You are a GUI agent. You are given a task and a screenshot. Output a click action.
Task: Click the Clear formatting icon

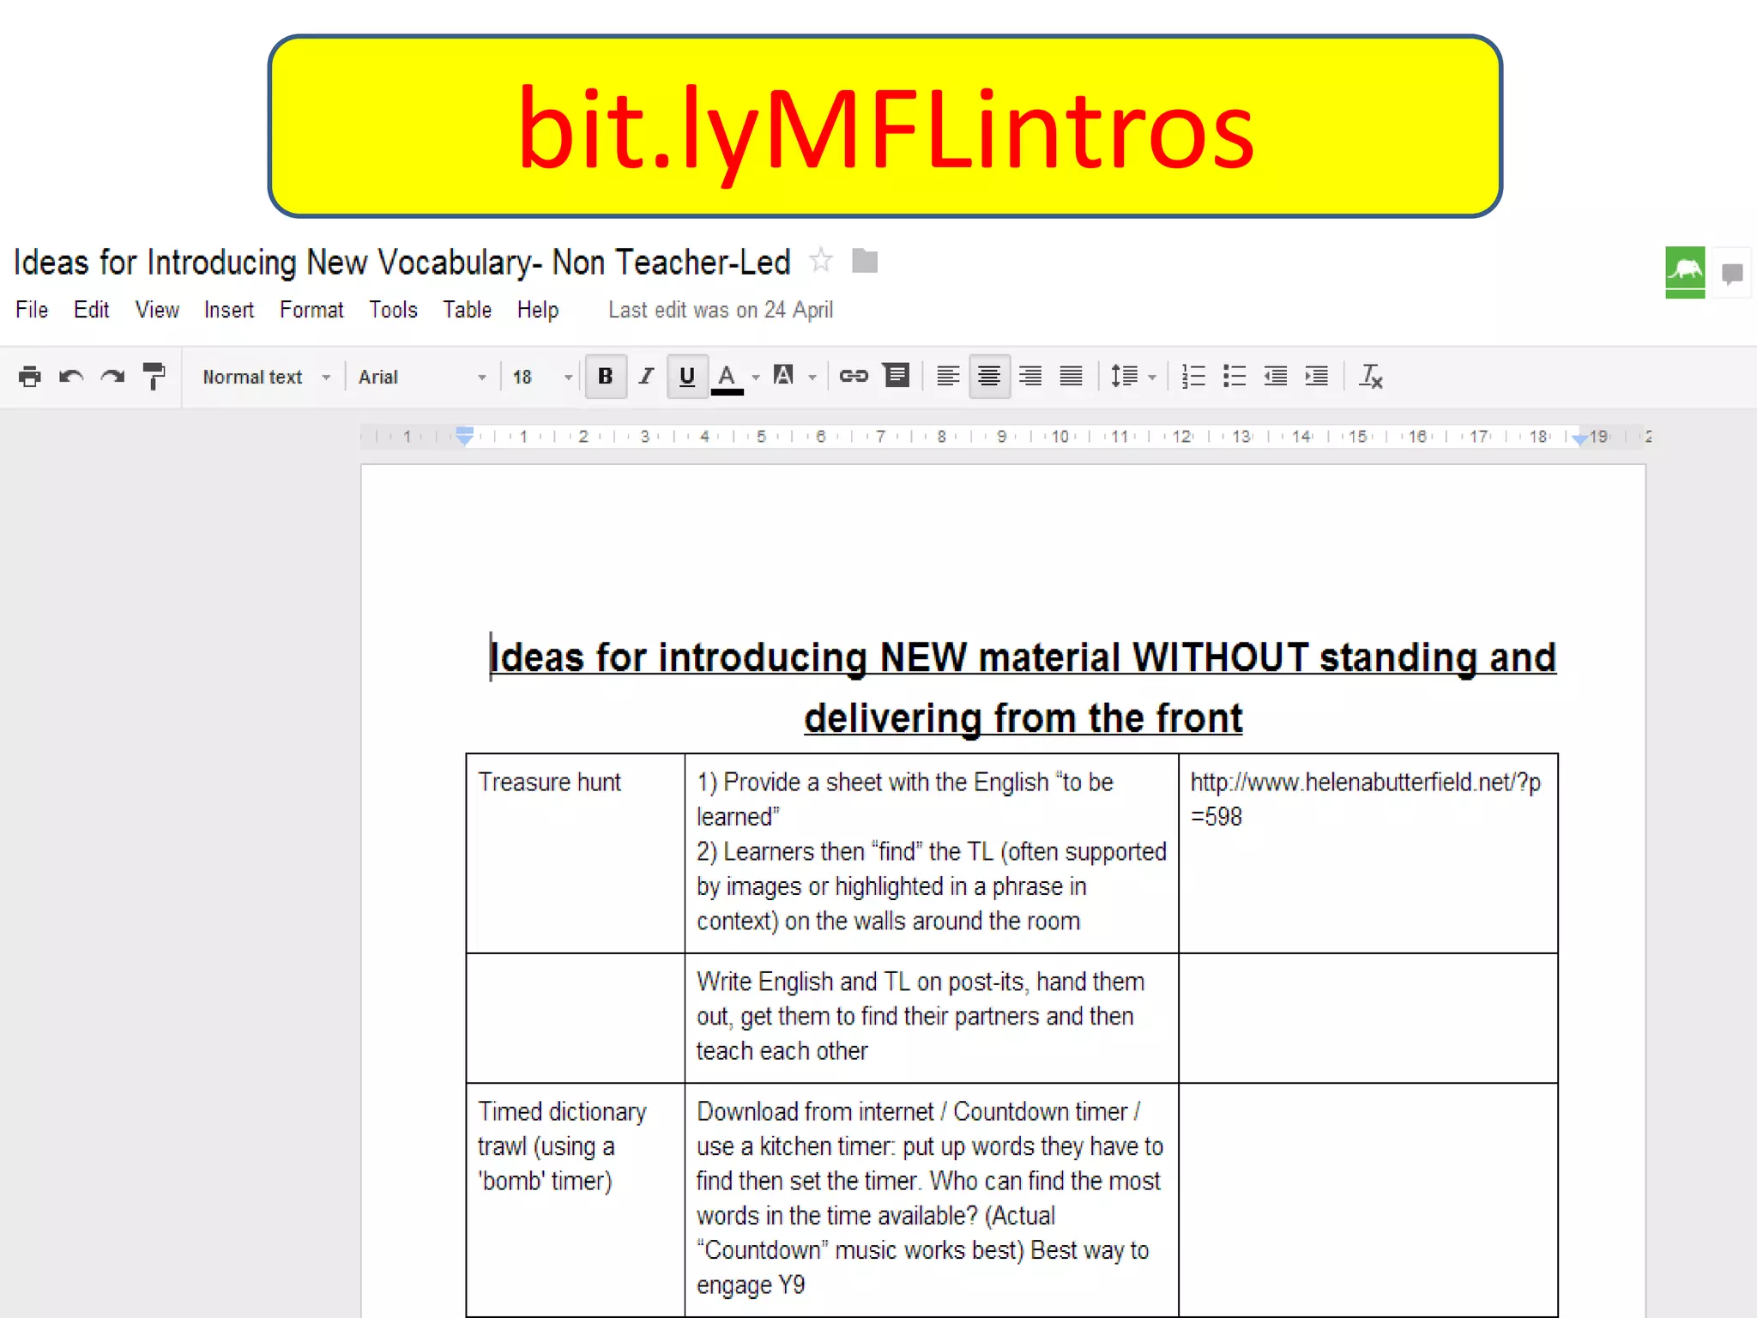tap(1370, 376)
